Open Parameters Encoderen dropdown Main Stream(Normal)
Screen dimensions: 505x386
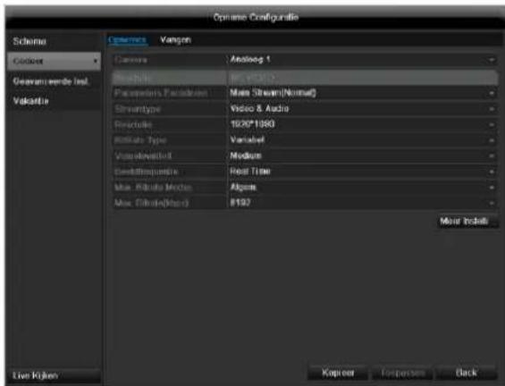coord(362,93)
